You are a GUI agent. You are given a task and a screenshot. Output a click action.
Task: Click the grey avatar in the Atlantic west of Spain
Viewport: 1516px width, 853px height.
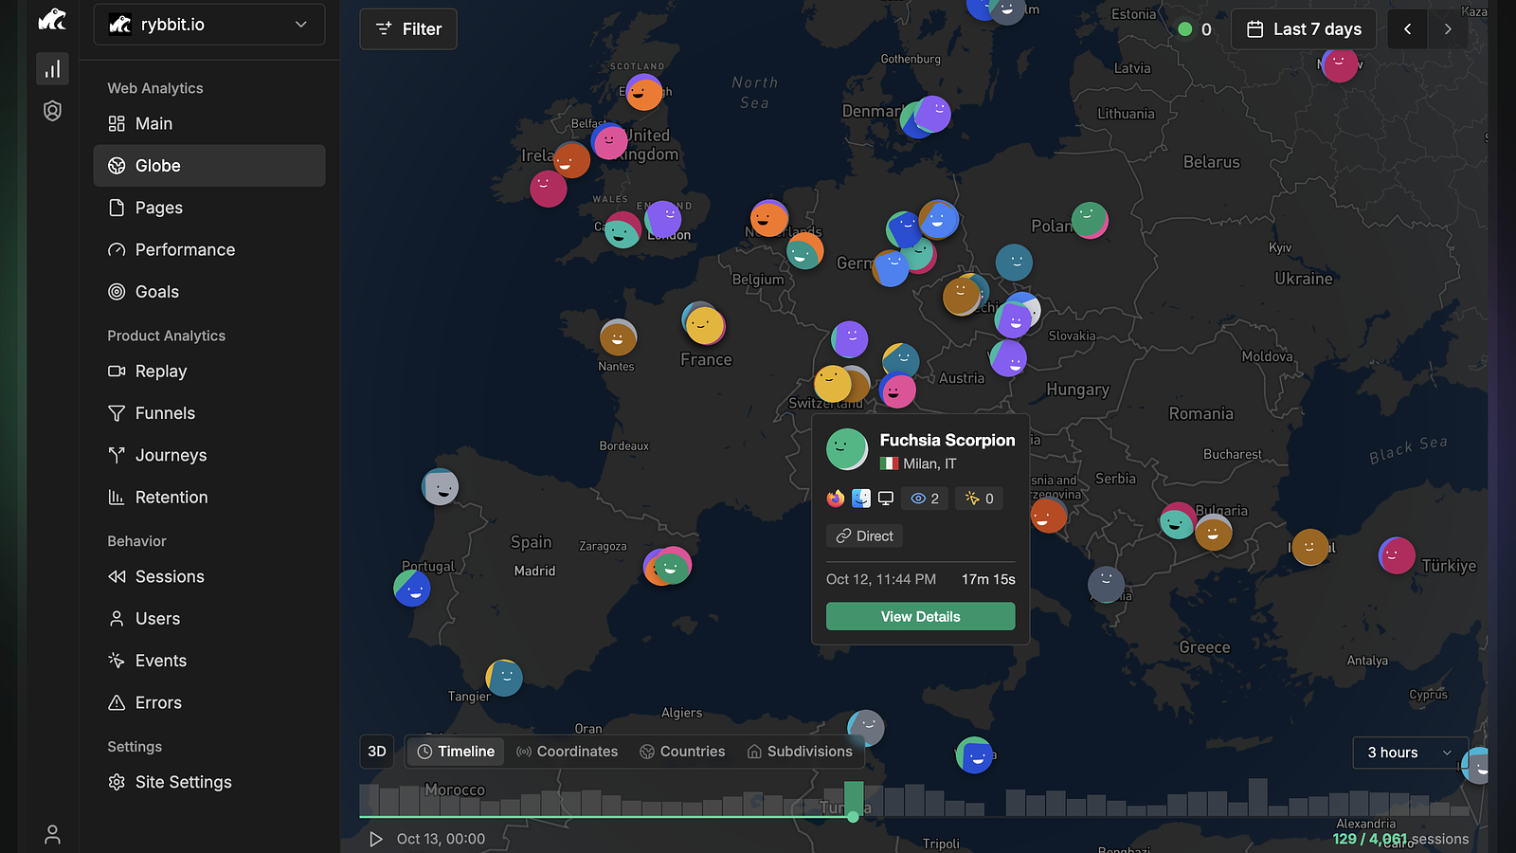tap(440, 487)
